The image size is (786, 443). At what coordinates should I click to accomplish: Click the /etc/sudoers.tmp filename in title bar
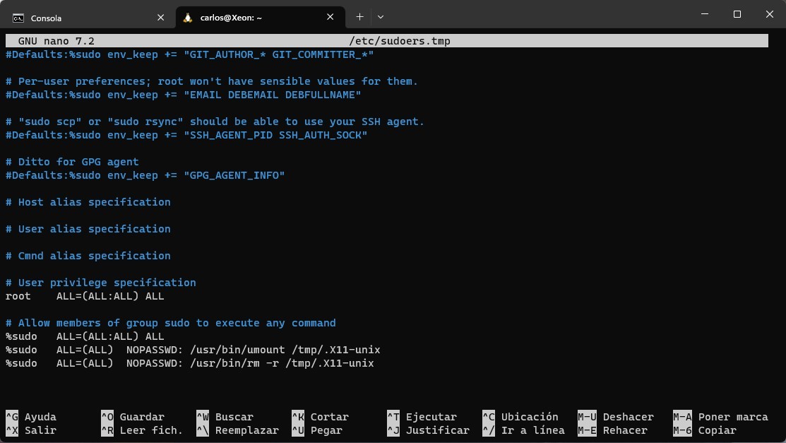coord(399,41)
